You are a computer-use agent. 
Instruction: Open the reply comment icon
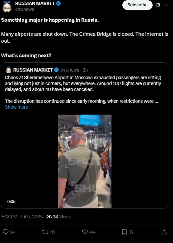pyautogui.click(x=6, y=232)
